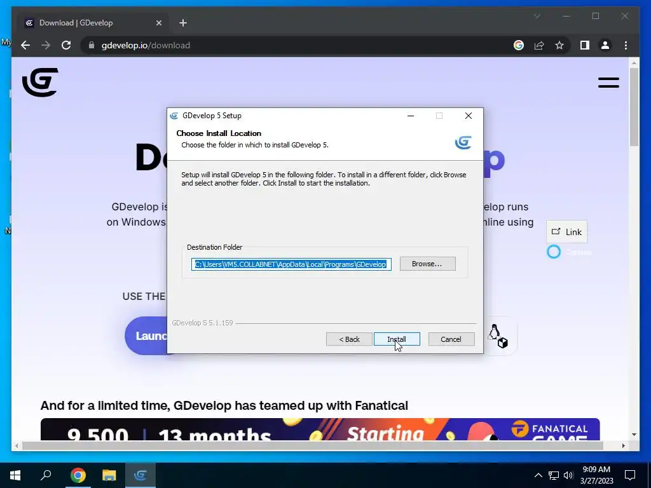Image resolution: width=651 pixels, height=488 pixels.
Task: Open a new Chrome tab
Action: pyautogui.click(x=183, y=23)
